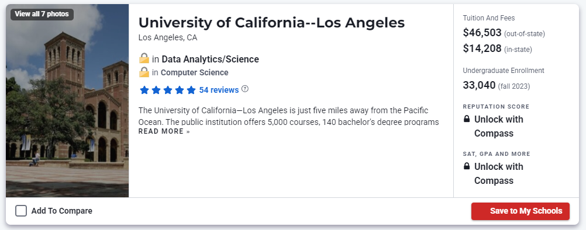Click the fifth blue rating star
586x230 pixels.
191,90
